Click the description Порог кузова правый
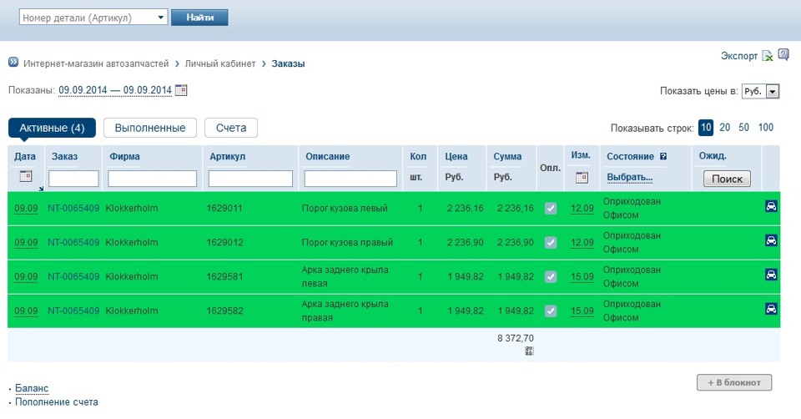 [347, 242]
